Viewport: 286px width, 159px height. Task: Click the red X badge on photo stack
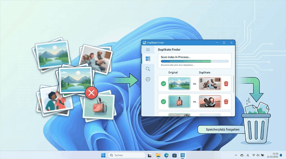[91, 93]
